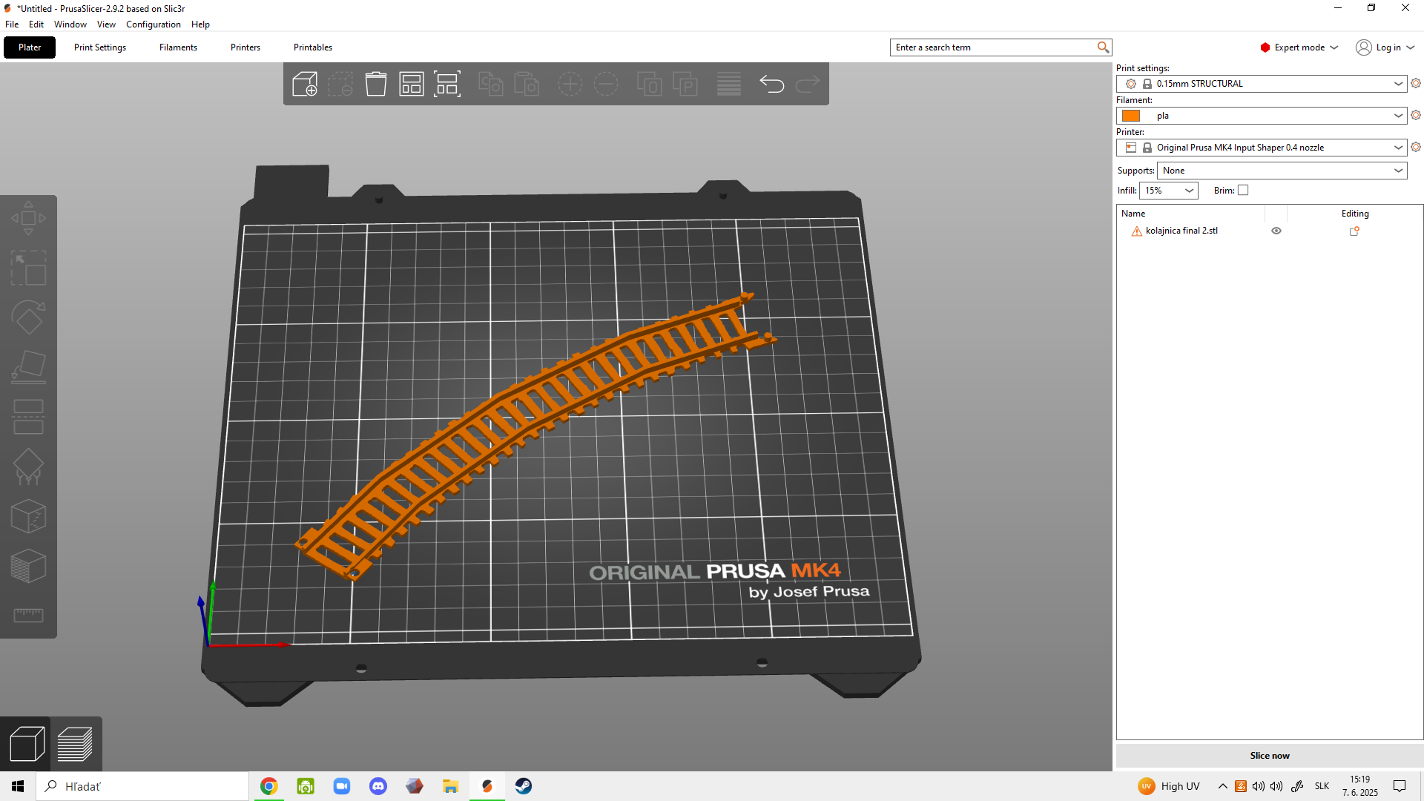The width and height of the screenshot is (1424, 801).
Task: Switch to 3D editor view
Action: coord(27,744)
